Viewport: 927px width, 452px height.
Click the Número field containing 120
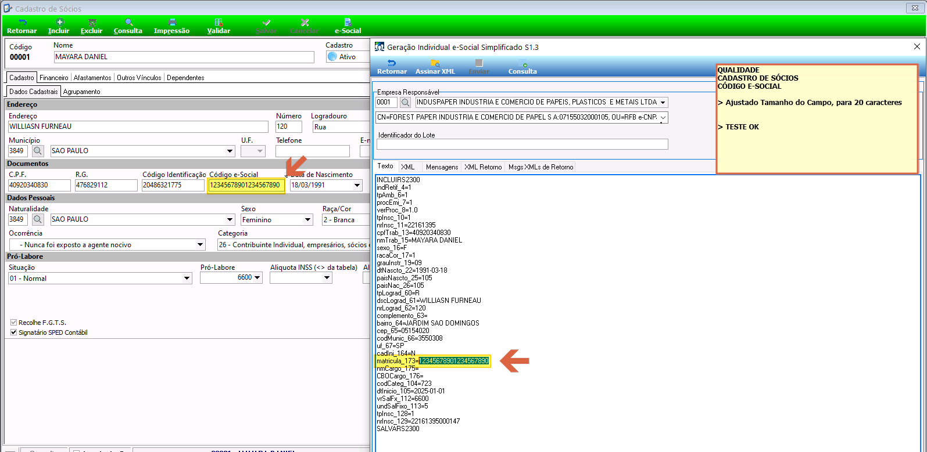click(289, 126)
